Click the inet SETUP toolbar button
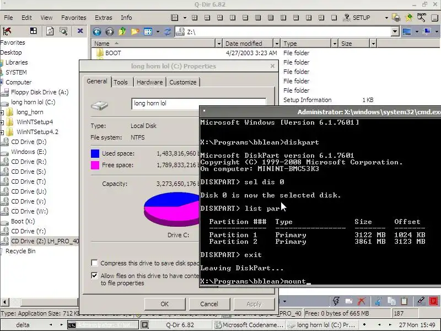The height and width of the screenshot is (331, 441). click(x=356, y=18)
